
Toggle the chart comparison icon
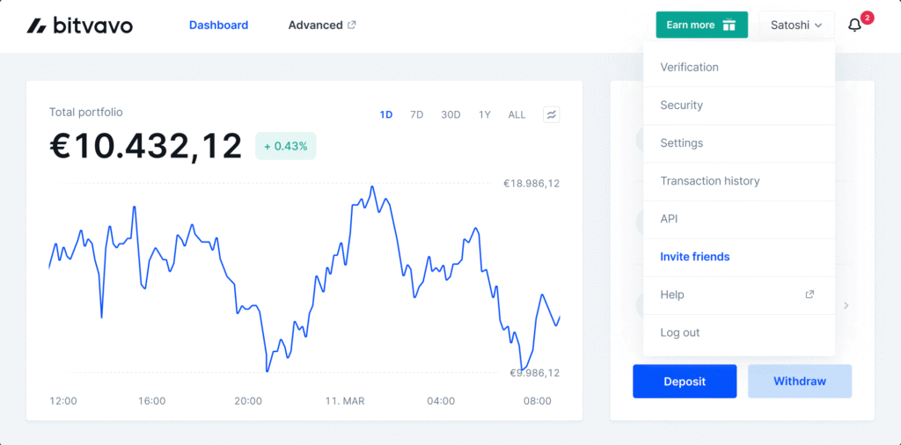pos(552,114)
